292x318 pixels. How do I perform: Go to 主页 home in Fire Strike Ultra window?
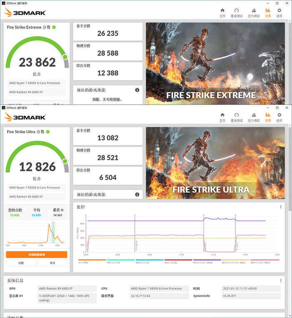coord(222,117)
